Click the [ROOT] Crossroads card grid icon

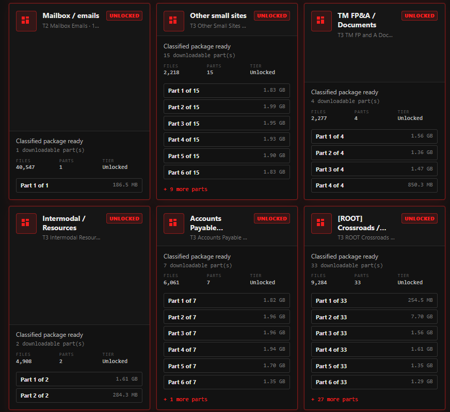321,224
